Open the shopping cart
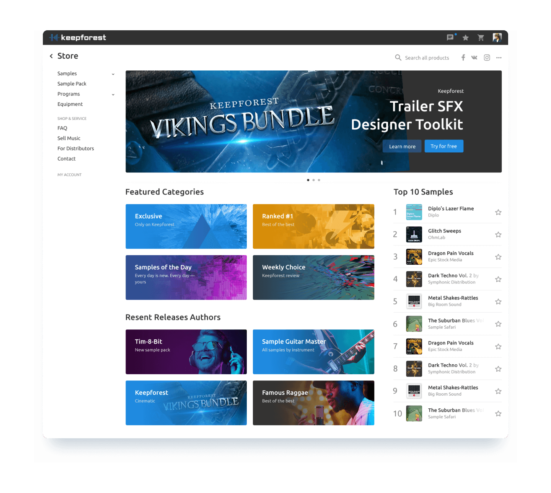Screen dimensions: 551x493 coord(481,38)
